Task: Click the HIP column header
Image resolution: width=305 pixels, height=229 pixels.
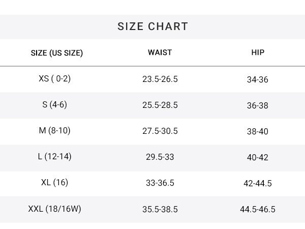Action: (258, 52)
